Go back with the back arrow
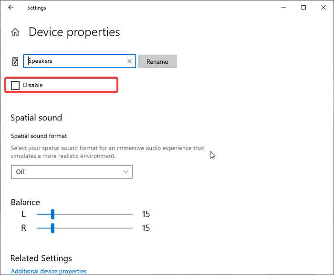The image size is (334, 275). [11, 8]
